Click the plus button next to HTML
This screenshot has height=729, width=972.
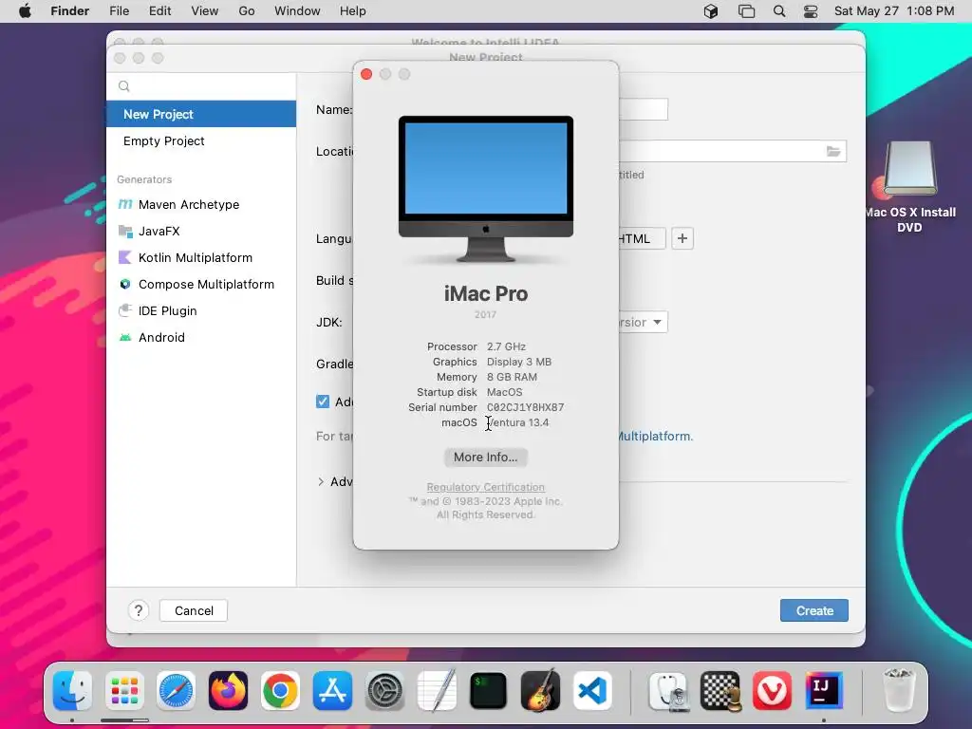pyautogui.click(x=682, y=238)
